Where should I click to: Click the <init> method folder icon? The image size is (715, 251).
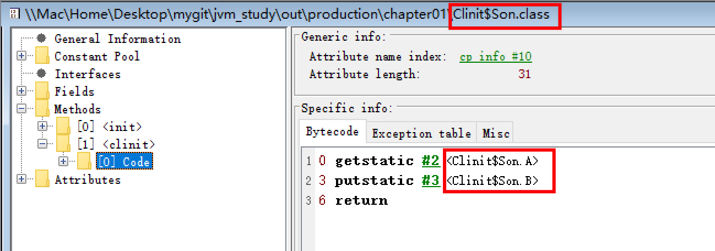(x=63, y=127)
